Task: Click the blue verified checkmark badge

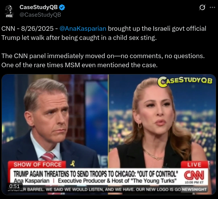Action: click(62, 7)
